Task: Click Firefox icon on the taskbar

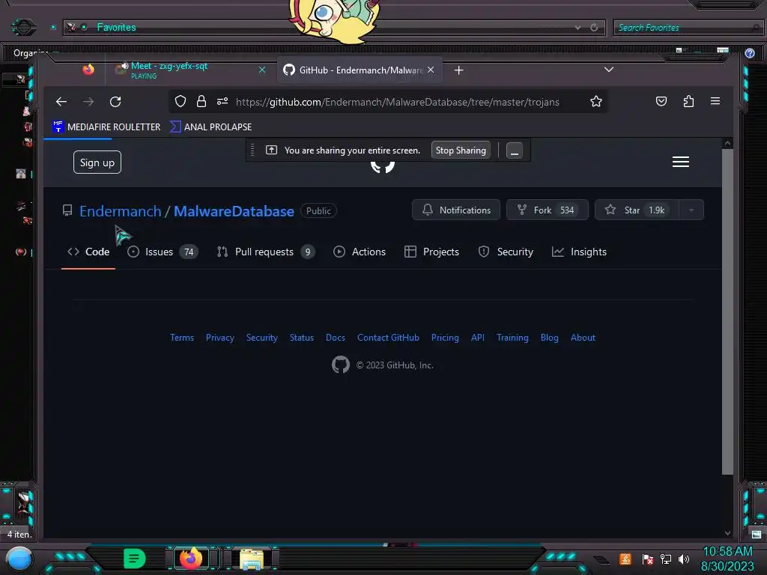Action: click(191, 558)
